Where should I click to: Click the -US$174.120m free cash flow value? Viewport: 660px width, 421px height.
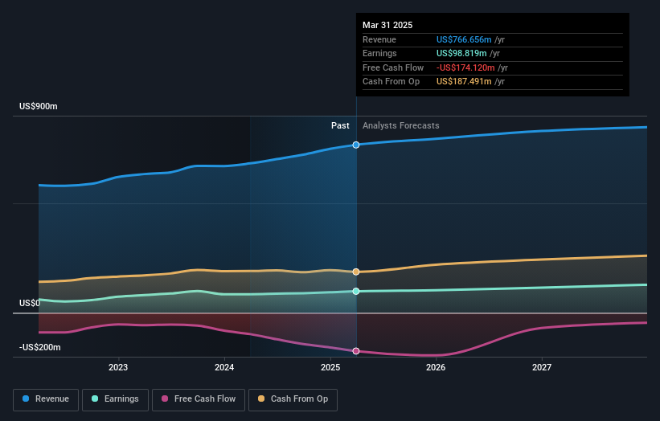click(x=465, y=67)
